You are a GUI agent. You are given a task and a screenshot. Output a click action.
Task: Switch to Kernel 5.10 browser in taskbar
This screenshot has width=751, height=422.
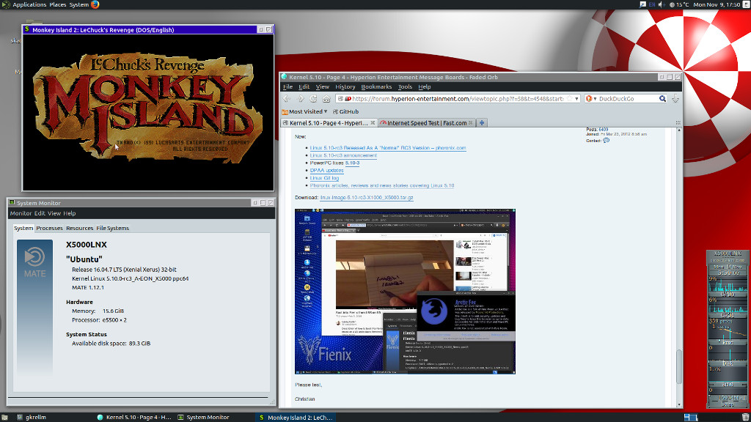134,417
